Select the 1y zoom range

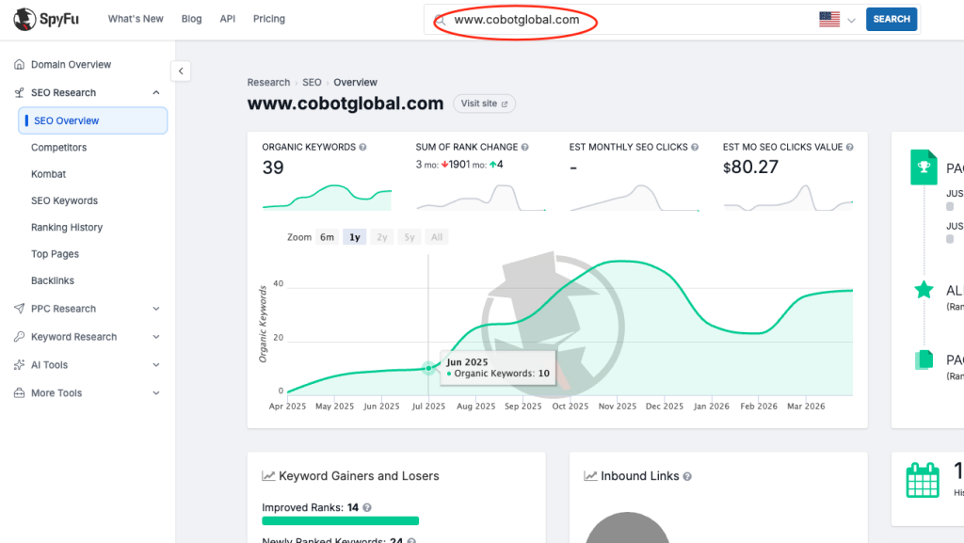coord(355,237)
